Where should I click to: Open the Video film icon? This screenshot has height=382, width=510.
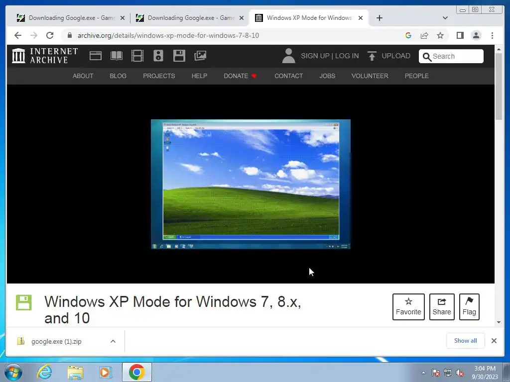pos(137,56)
